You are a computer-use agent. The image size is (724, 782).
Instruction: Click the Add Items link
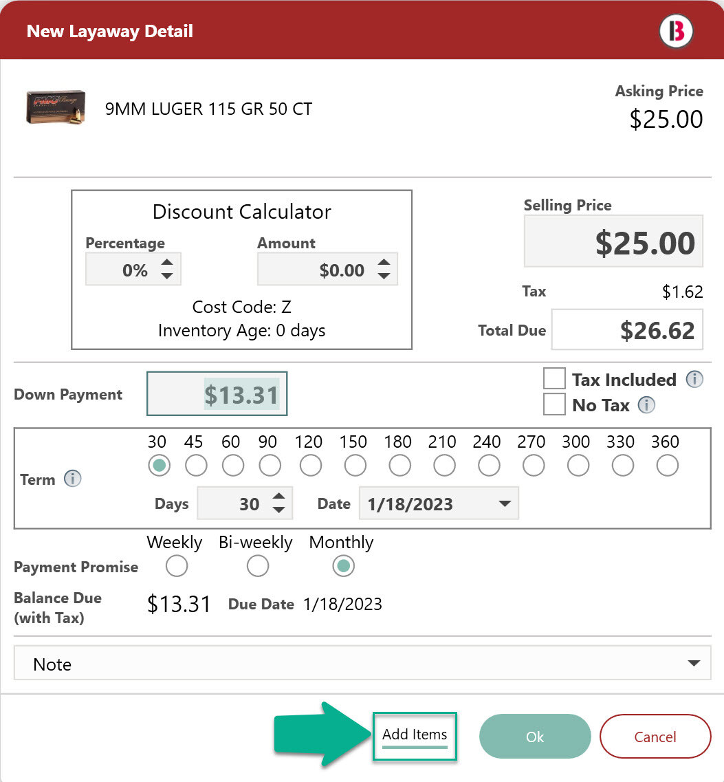pos(415,735)
